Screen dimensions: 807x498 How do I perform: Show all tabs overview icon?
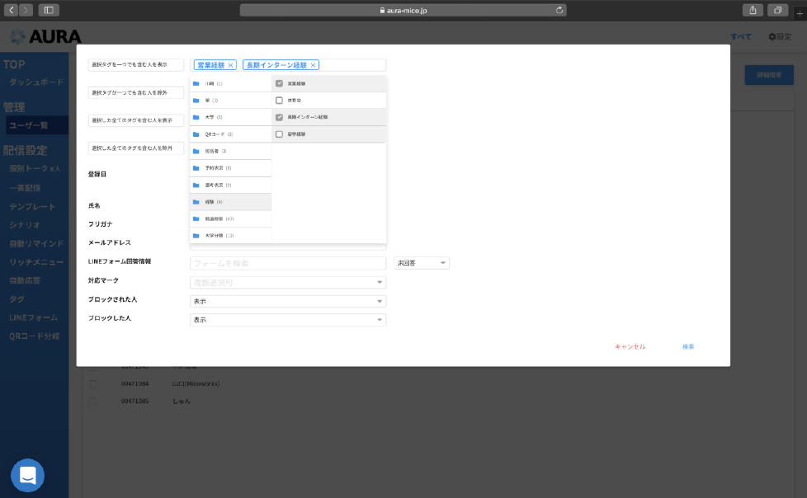(777, 10)
